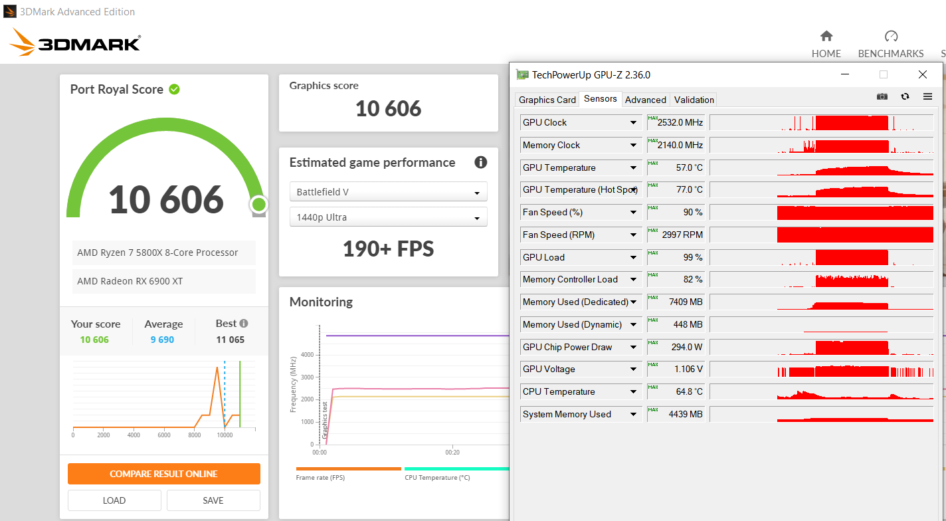This screenshot has width=946, height=521.
Task: Select the Validation tab
Action: [694, 100]
